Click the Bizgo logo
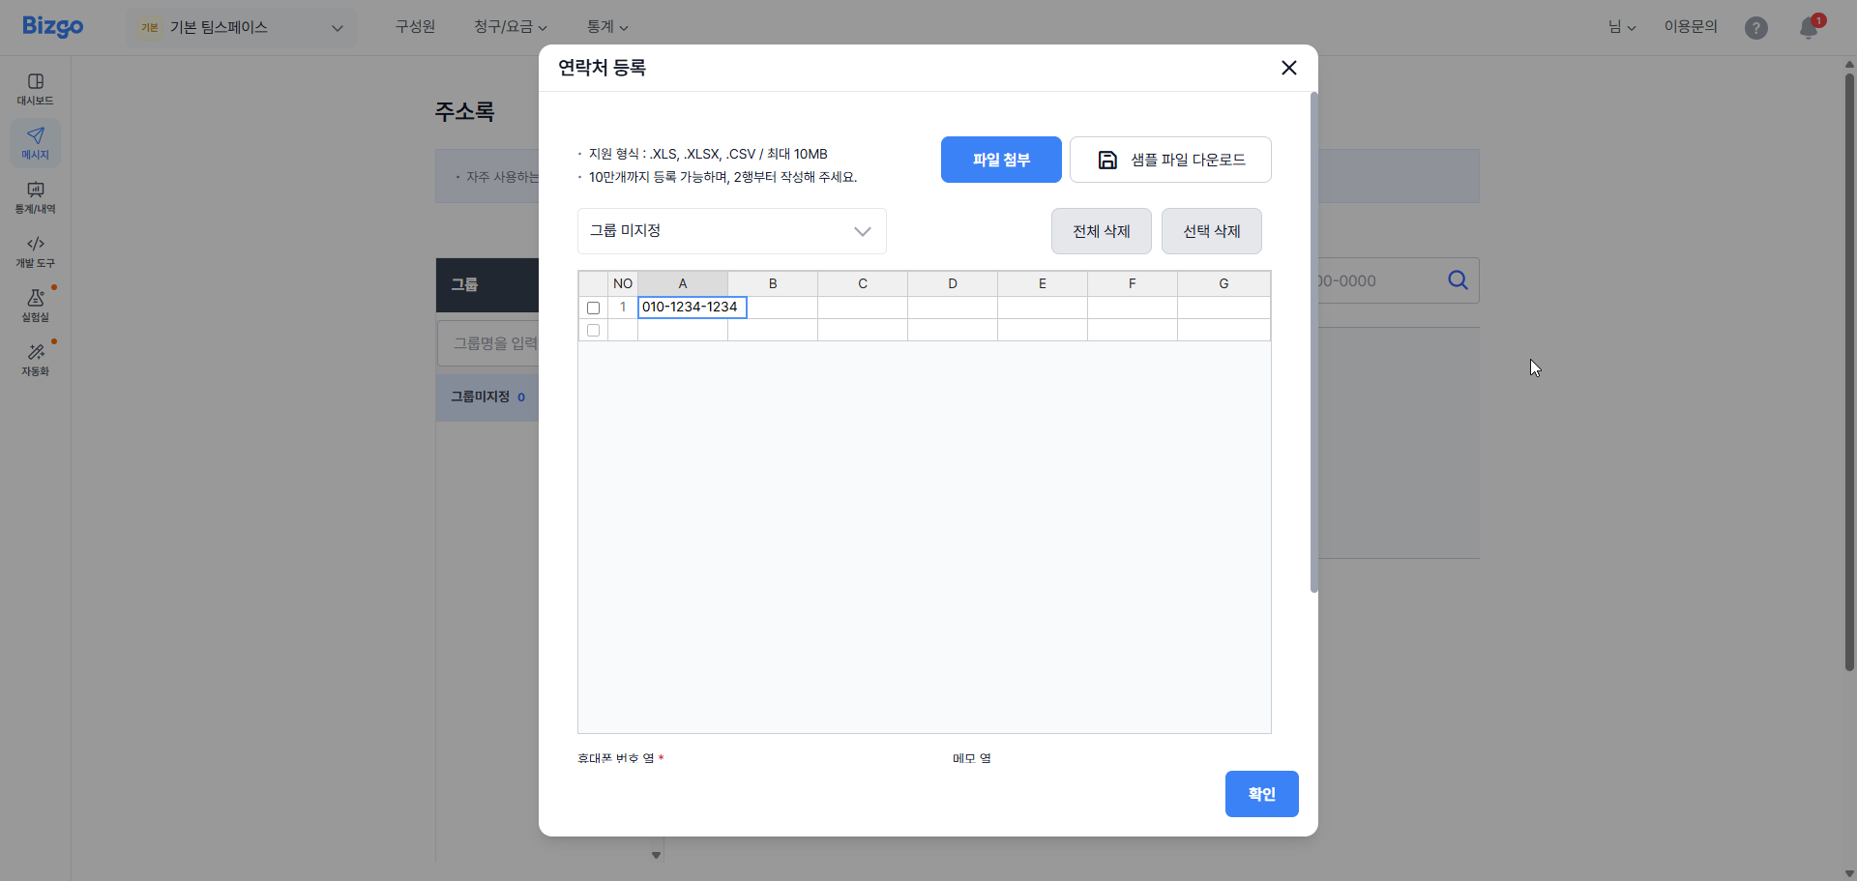Viewport: 1857px width, 881px height. [x=53, y=26]
